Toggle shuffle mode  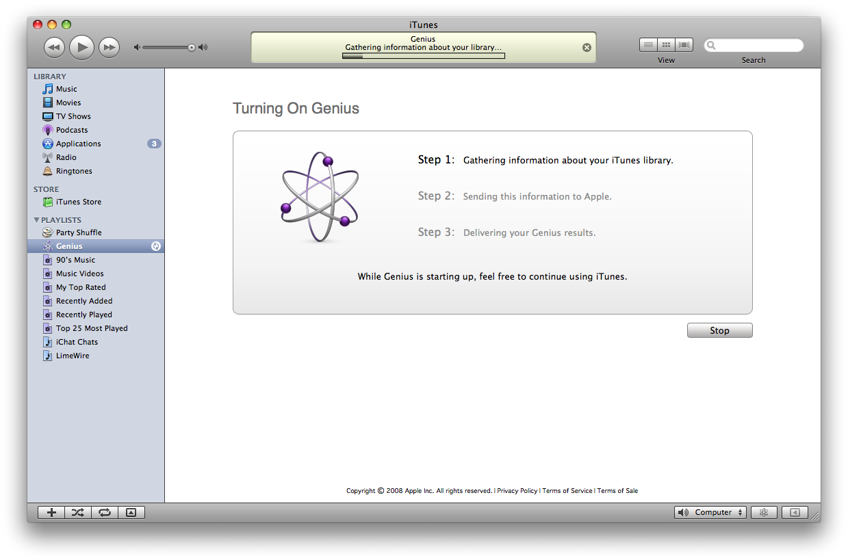click(78, 512)
